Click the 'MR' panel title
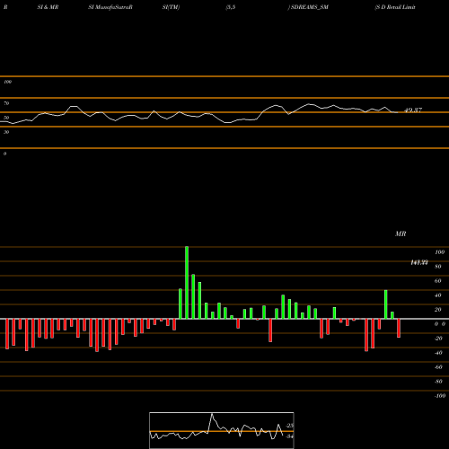This screenshot has width=449, height=449. click(401, 233)
